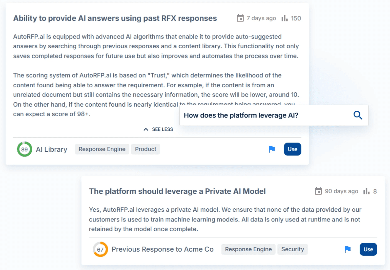The height and width of the screenshot is (270, 390).
Task: Flag the Private AI Model response
Action: 347,249
